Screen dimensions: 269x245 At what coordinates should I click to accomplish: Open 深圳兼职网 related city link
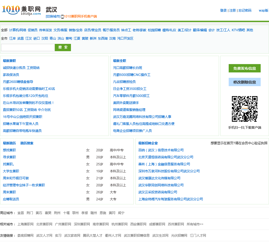82,224
